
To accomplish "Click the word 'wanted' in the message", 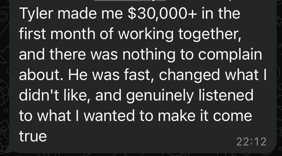I will (x=109, y=116).
